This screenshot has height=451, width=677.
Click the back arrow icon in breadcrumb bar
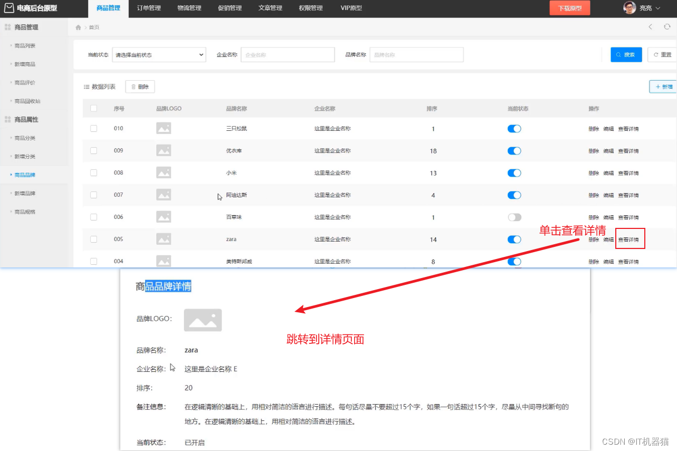pos(650,26)
